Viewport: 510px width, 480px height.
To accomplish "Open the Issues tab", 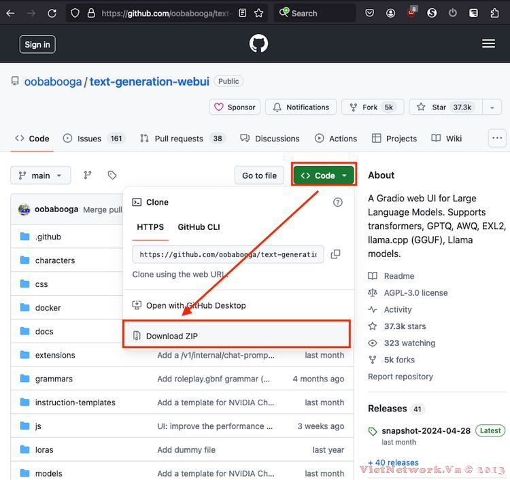I will pos(89,139).
